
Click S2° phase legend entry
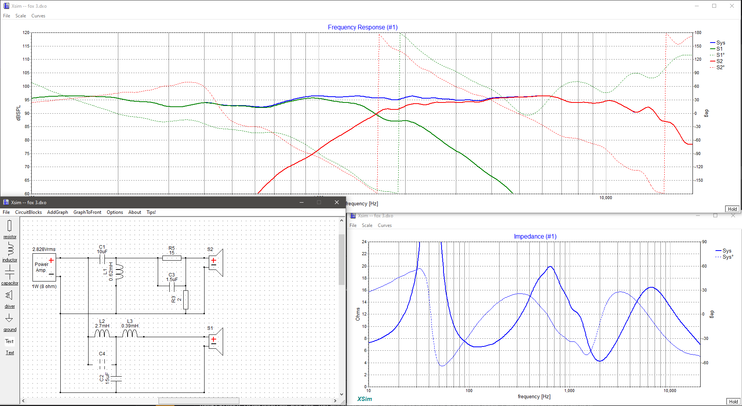(717, 67)
